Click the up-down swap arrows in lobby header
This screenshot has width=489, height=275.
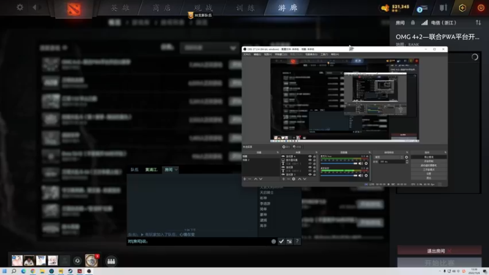478,23
